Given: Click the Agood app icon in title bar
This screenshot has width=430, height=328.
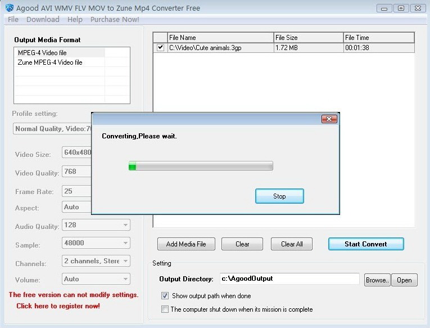Looking at the screenshot, I should click(10, 8).
